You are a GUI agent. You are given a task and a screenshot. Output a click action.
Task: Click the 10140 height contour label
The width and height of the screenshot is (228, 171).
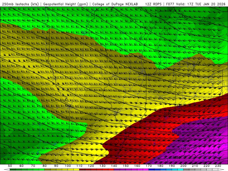coord(186,124)
